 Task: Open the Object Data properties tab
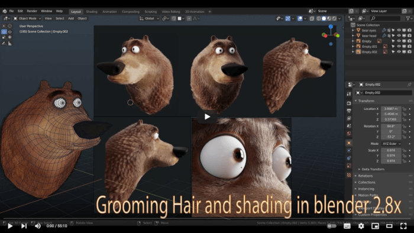pos(349,166)
